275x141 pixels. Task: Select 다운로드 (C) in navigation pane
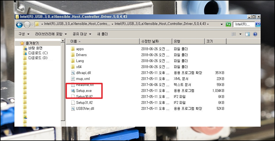click(x=38, y=53)
